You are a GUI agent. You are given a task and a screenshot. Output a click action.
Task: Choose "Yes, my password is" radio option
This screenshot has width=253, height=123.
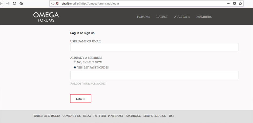pyautogui.click(x=75, y=67)
